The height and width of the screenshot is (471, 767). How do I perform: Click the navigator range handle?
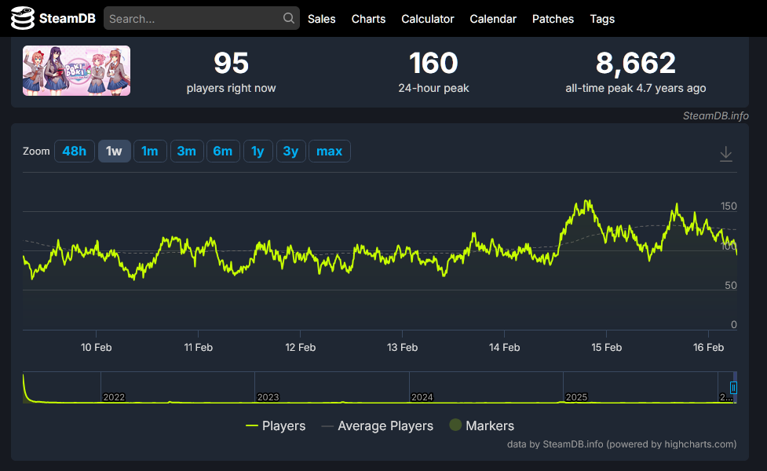733,388
